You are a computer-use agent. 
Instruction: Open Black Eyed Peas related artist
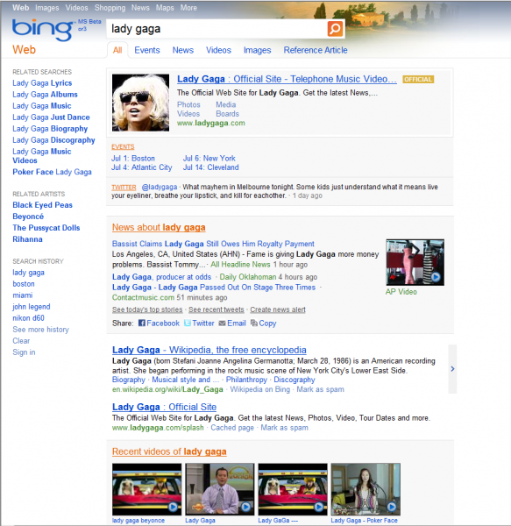[42, 205]
